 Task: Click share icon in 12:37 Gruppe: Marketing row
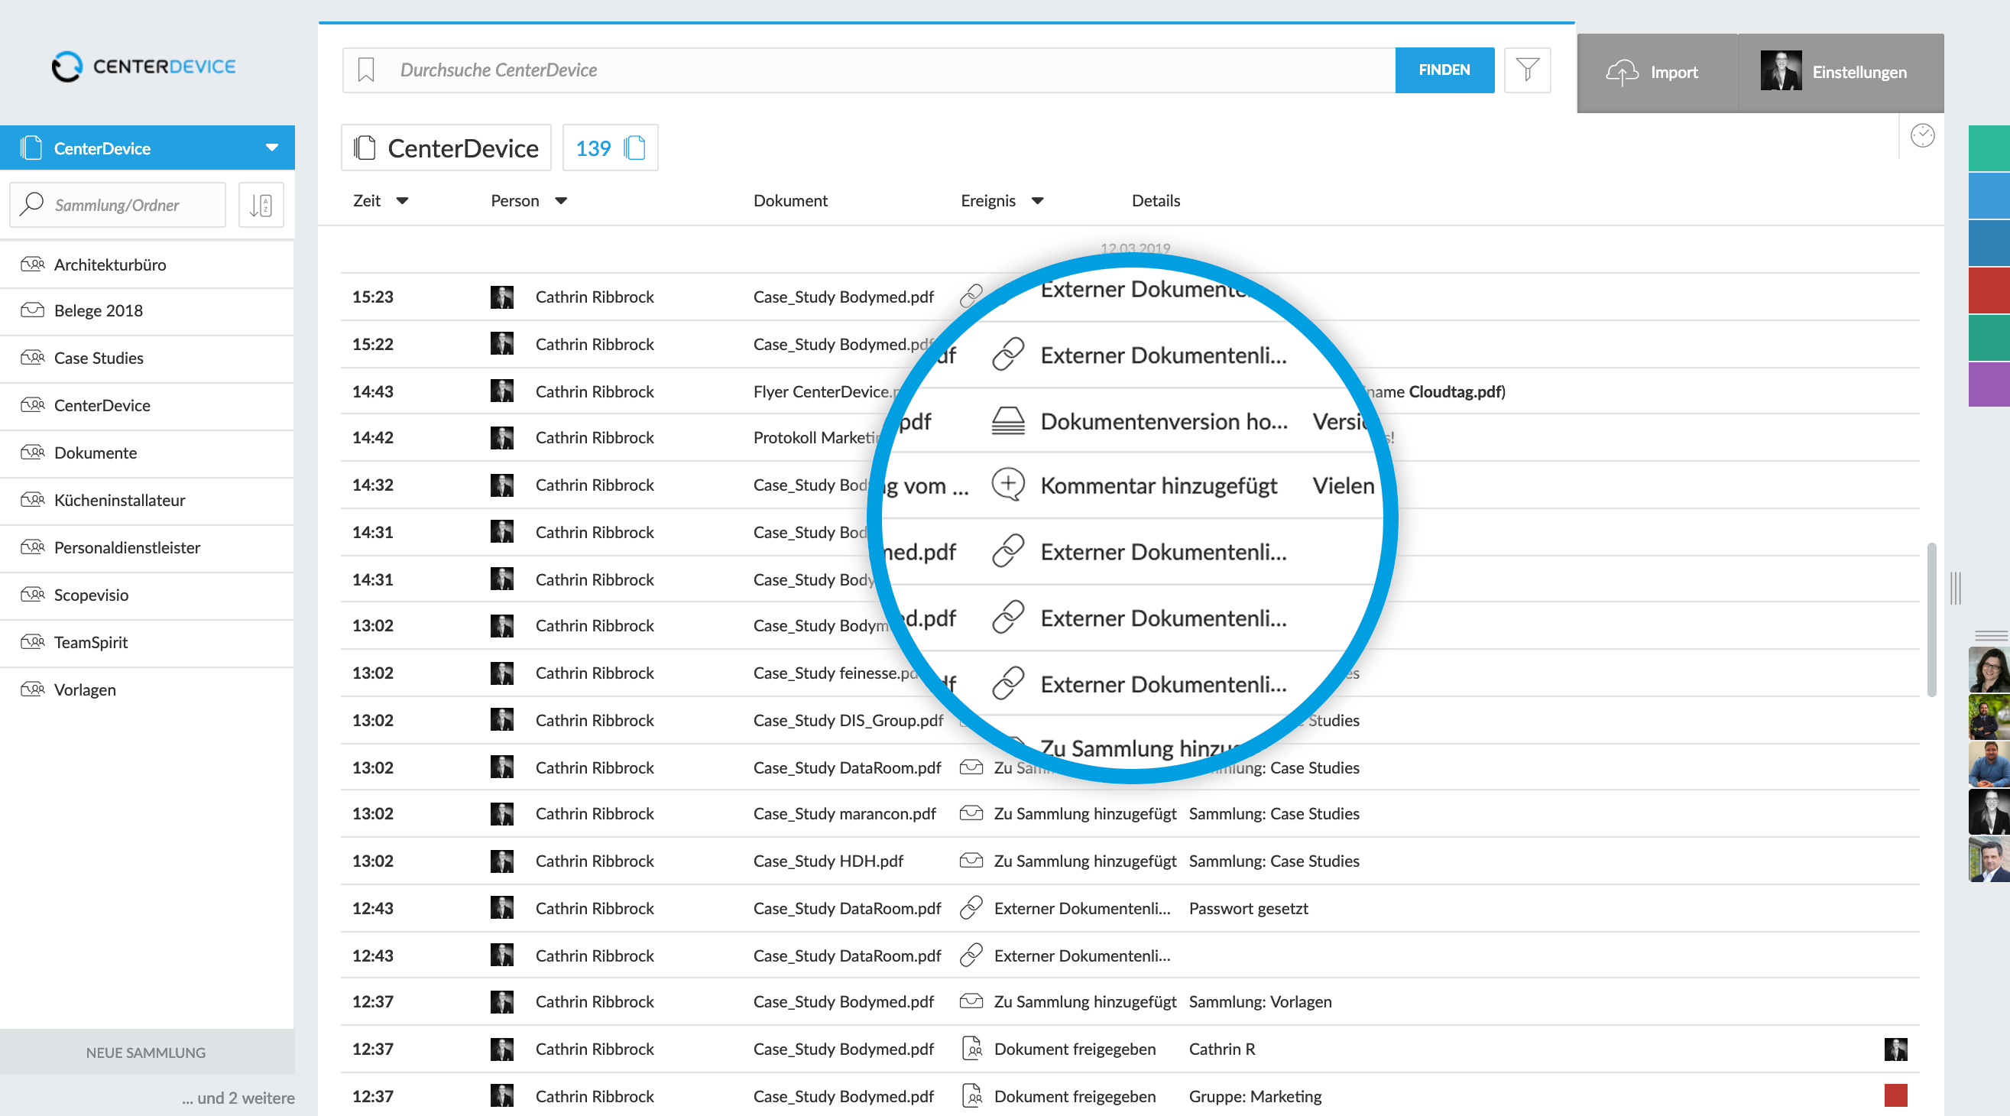971,1095
